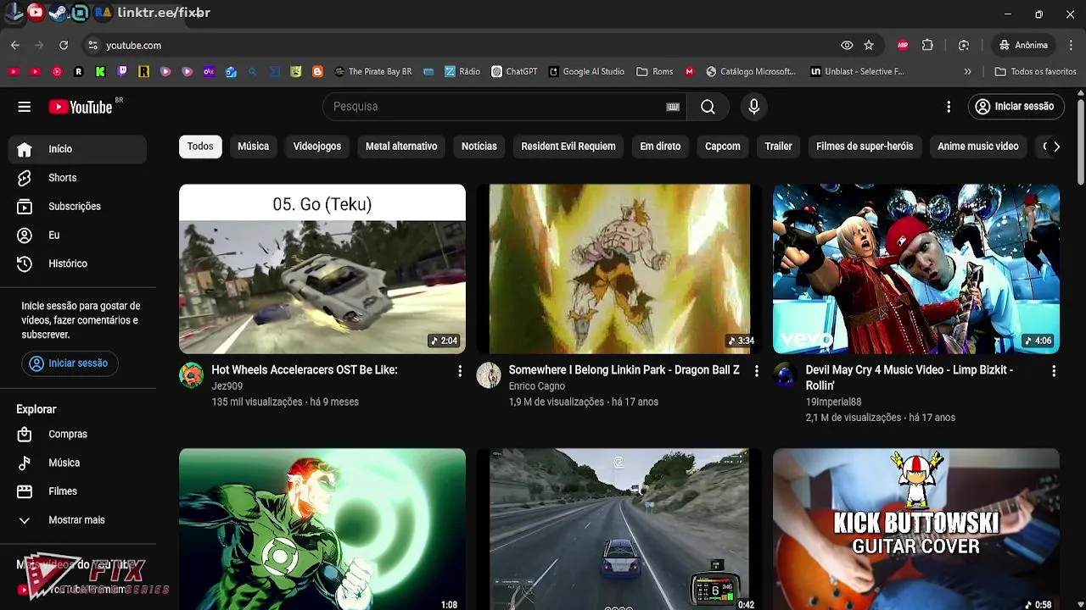Viewport: 1086px width, 610px height.
Task: Open the ChatGPT bookmark
Action: 515,72
